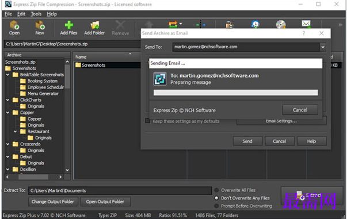Image resolution: width=347 pixels, height=219 pixels.
Task: Click the email sending progress bar
Action: 236,93
